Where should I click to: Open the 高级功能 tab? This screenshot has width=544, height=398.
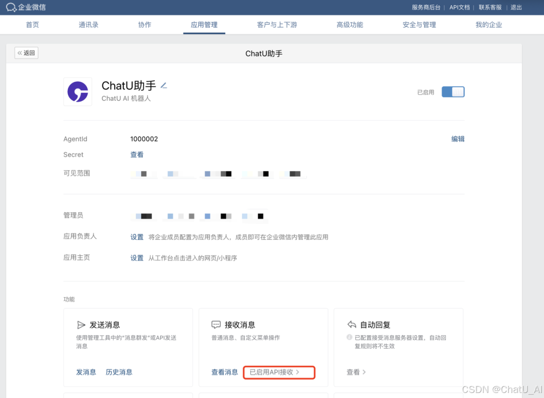350,25
